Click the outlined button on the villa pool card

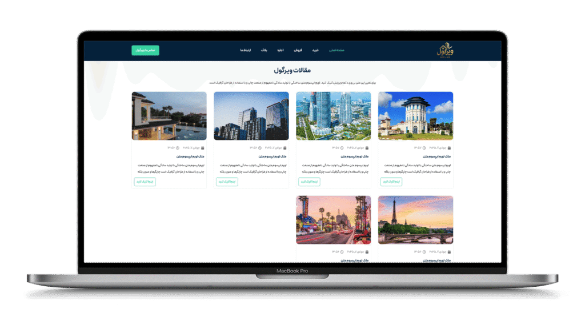(145, 182)
